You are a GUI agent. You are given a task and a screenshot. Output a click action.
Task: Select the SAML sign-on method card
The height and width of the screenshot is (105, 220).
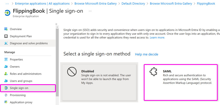tap(181, 82)
